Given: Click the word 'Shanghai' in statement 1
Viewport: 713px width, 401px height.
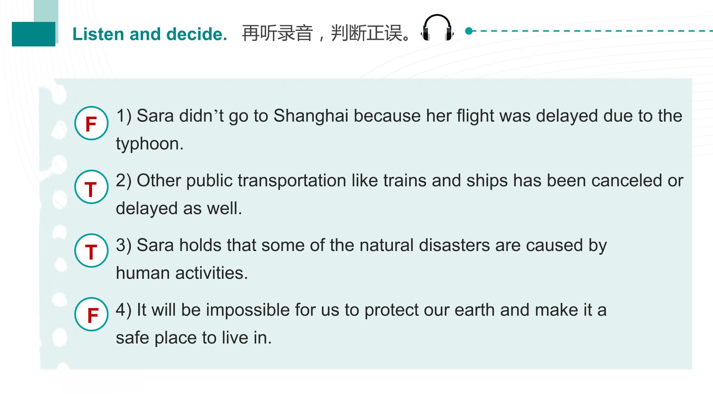Looking at the screenshot, I should tap(311, 116).
